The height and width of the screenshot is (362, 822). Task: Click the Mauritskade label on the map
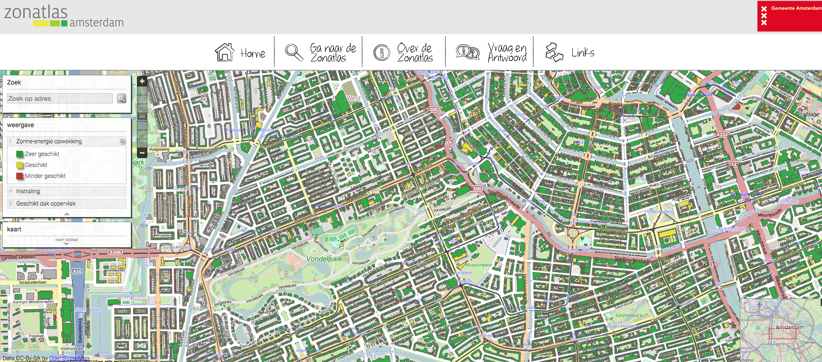click(769, 213)
